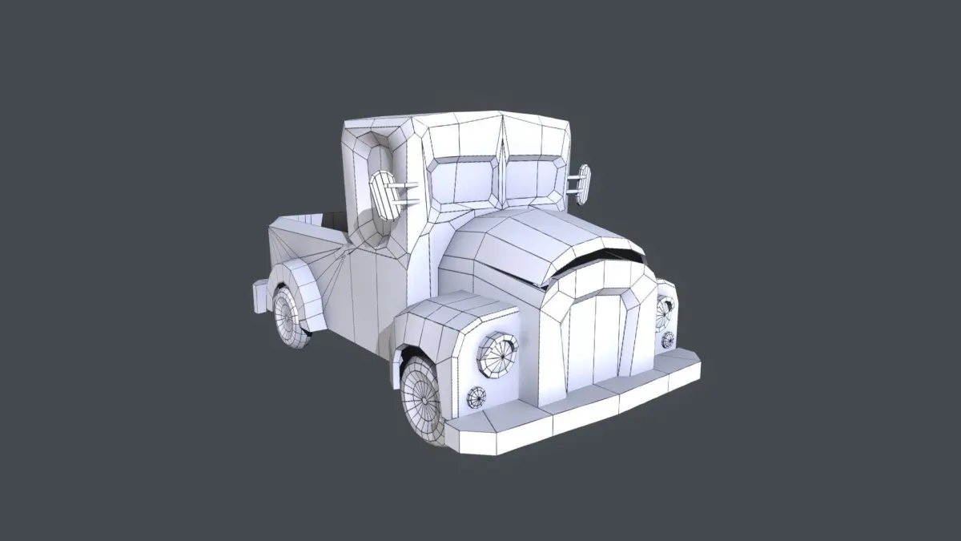Screen dimensions: 961x541
Task: Click the wireframe truck 3D model
Action: click(x=477, y=285)
